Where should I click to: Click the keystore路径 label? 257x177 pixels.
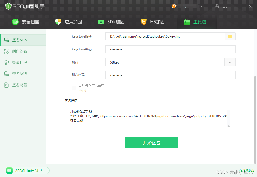82,36
